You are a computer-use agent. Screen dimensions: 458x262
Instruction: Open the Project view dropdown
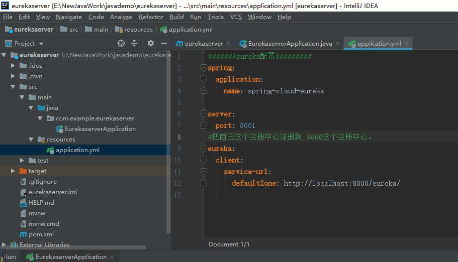coord(41,44)
